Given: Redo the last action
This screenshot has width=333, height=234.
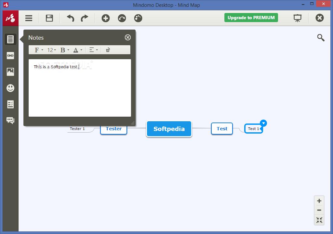Looking at the screenshot, I should (85, 18).
